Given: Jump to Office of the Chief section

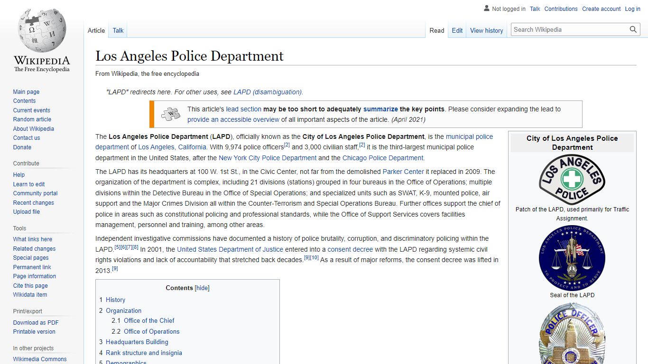Looking at the screenshot, I should 149,320.
